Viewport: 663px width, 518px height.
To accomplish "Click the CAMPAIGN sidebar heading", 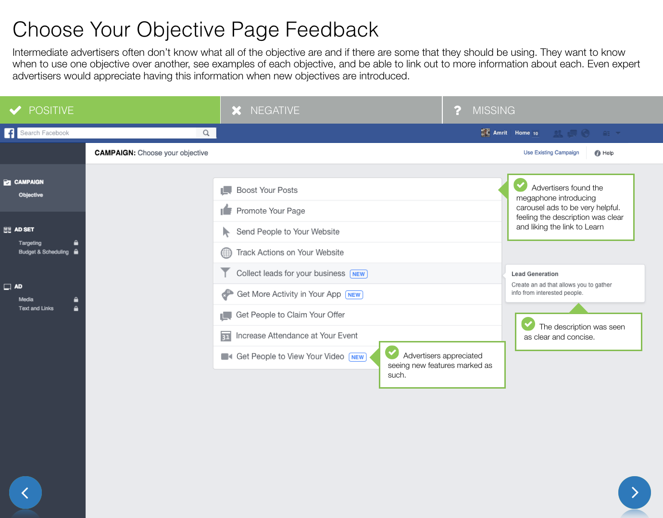I will pyautogui.click(x=29, y=182).
